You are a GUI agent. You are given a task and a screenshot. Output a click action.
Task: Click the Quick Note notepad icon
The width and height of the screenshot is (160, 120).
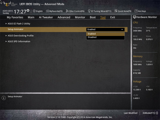point(116,11)
